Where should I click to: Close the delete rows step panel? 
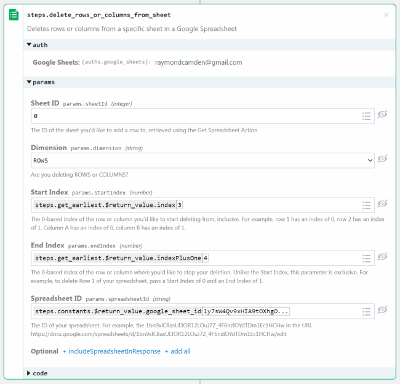pyautogui.click(x=386, y=15)
